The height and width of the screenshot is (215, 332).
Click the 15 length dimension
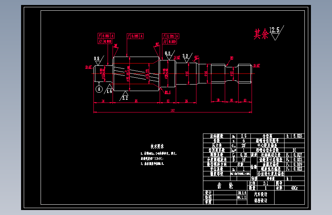186,101
